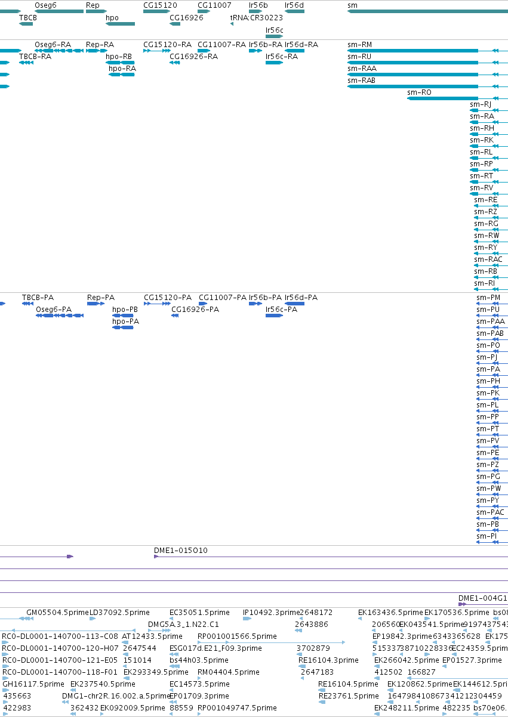Select the Oseg6-PA protein feature

(x=60, y=315)
